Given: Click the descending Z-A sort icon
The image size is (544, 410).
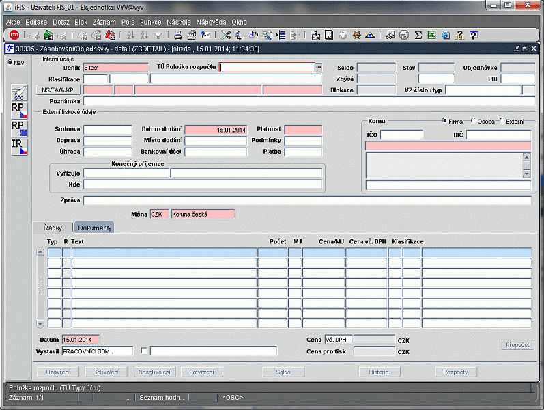Looking at the screenshot, I should coord(144,35).
